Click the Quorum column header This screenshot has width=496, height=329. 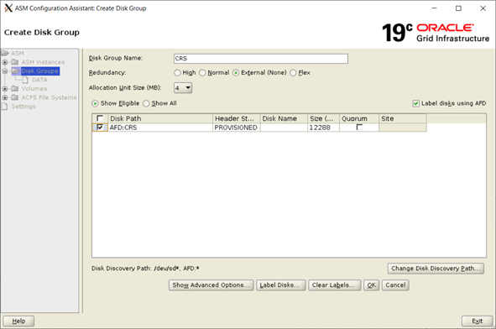pos(359,118)
